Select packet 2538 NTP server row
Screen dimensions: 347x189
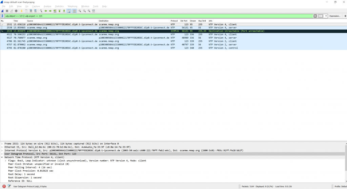point(173,28)
